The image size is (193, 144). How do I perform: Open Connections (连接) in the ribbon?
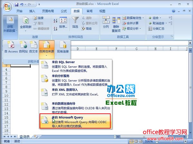point(38,18)
